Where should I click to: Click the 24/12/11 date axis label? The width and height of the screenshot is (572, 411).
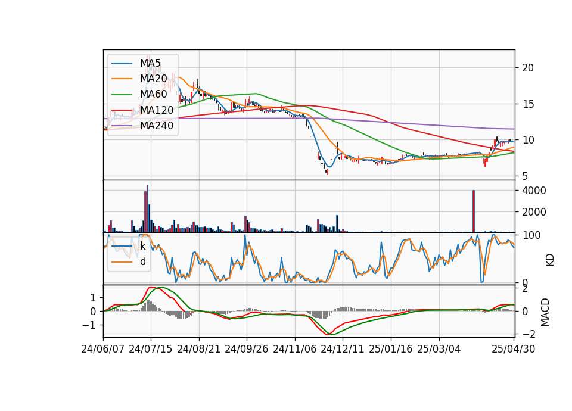coord(343,350)
